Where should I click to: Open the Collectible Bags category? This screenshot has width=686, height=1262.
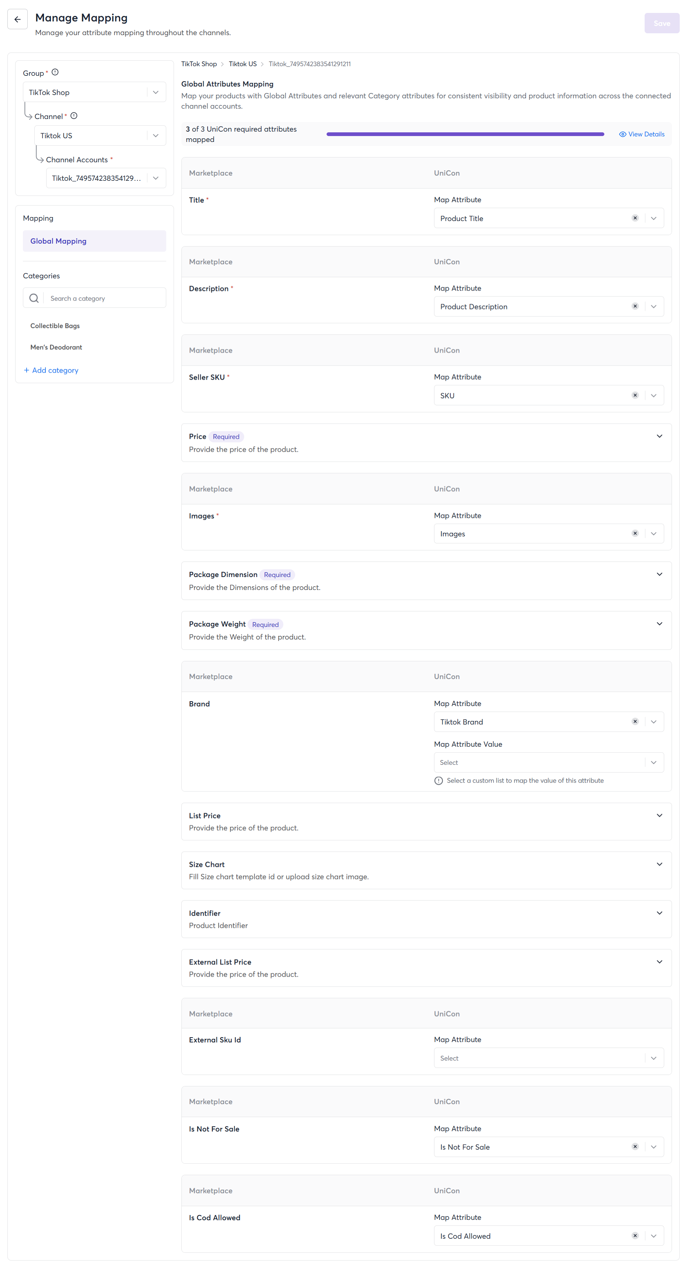55,326
